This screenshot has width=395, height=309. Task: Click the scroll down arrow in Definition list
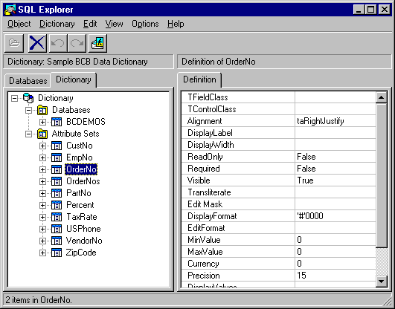click(x=381, y=282)
